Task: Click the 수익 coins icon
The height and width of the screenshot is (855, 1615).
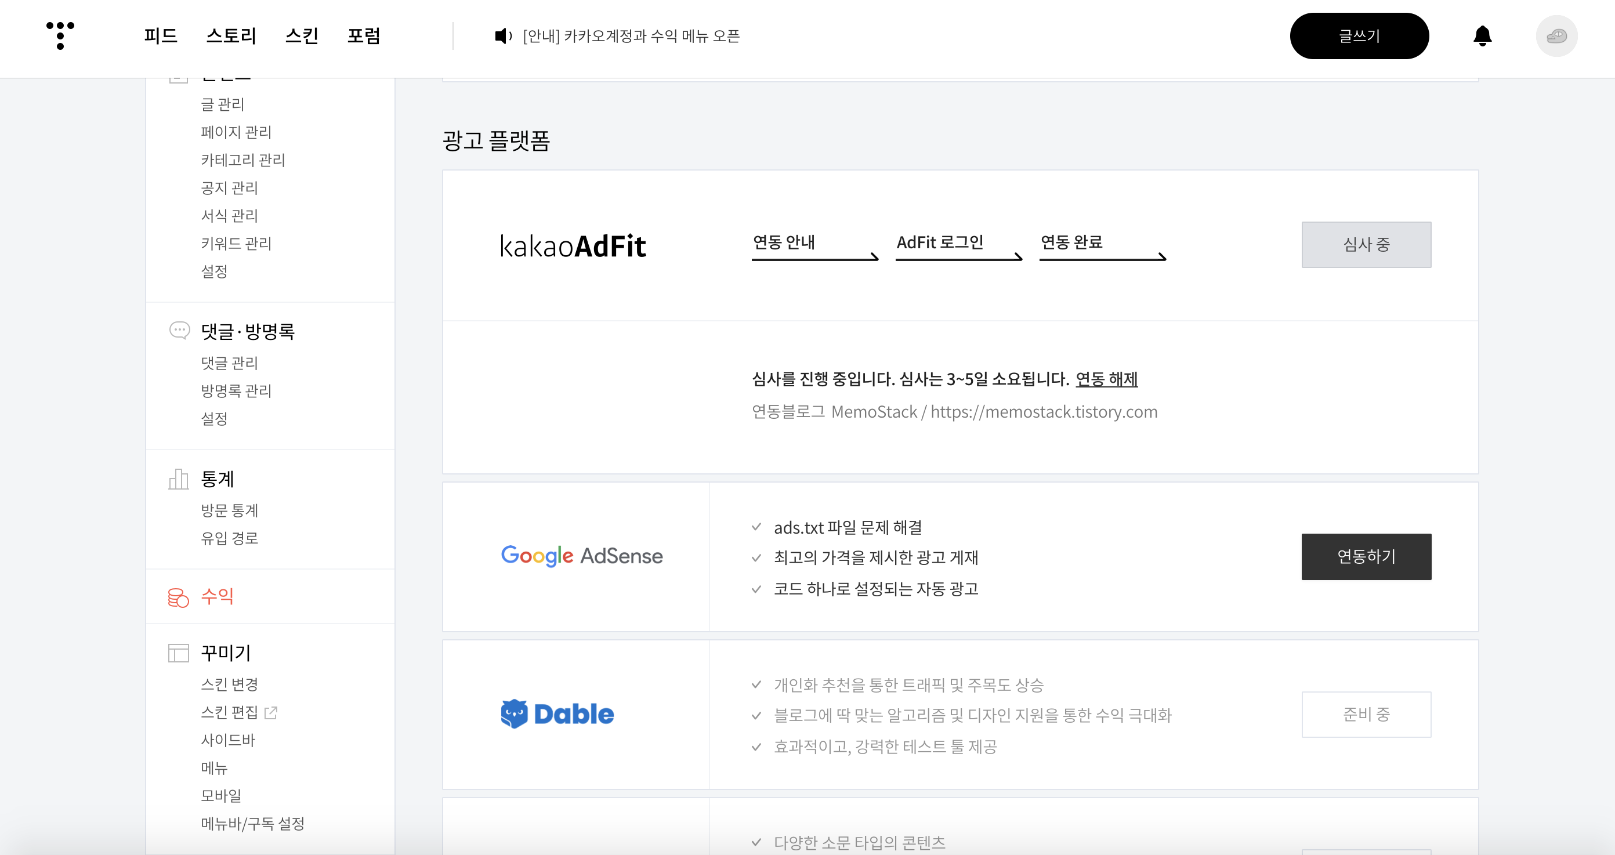Action: point(178,597)
